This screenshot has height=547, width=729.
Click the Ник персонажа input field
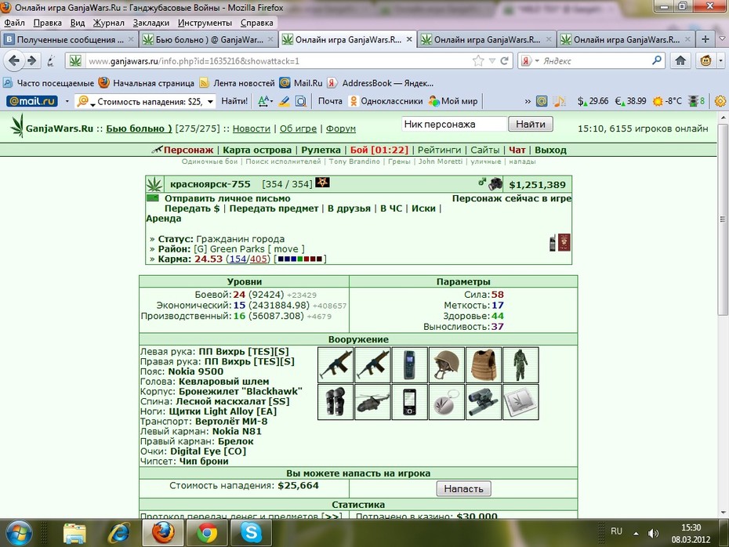(454, 124)
